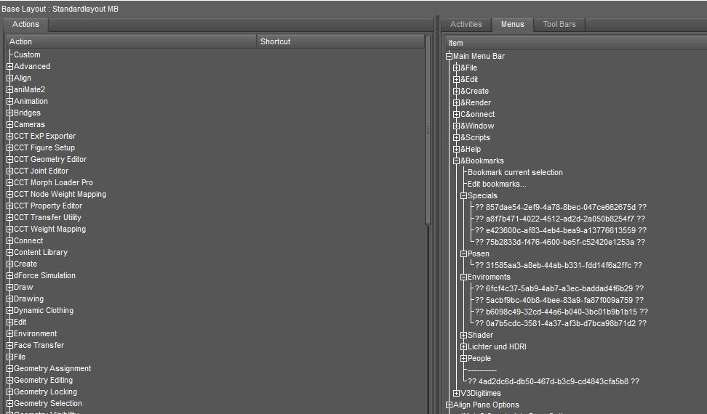This screenshot has height=414, width=707.
Task: Select item 6fcf4c37-5ab9-4ab7-a3ec-baddad4f6b29
Action: point(559,288)
